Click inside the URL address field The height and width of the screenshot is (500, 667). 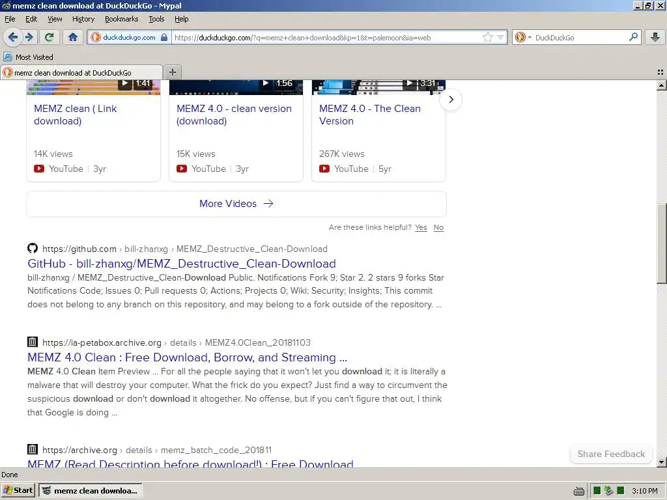326,37
